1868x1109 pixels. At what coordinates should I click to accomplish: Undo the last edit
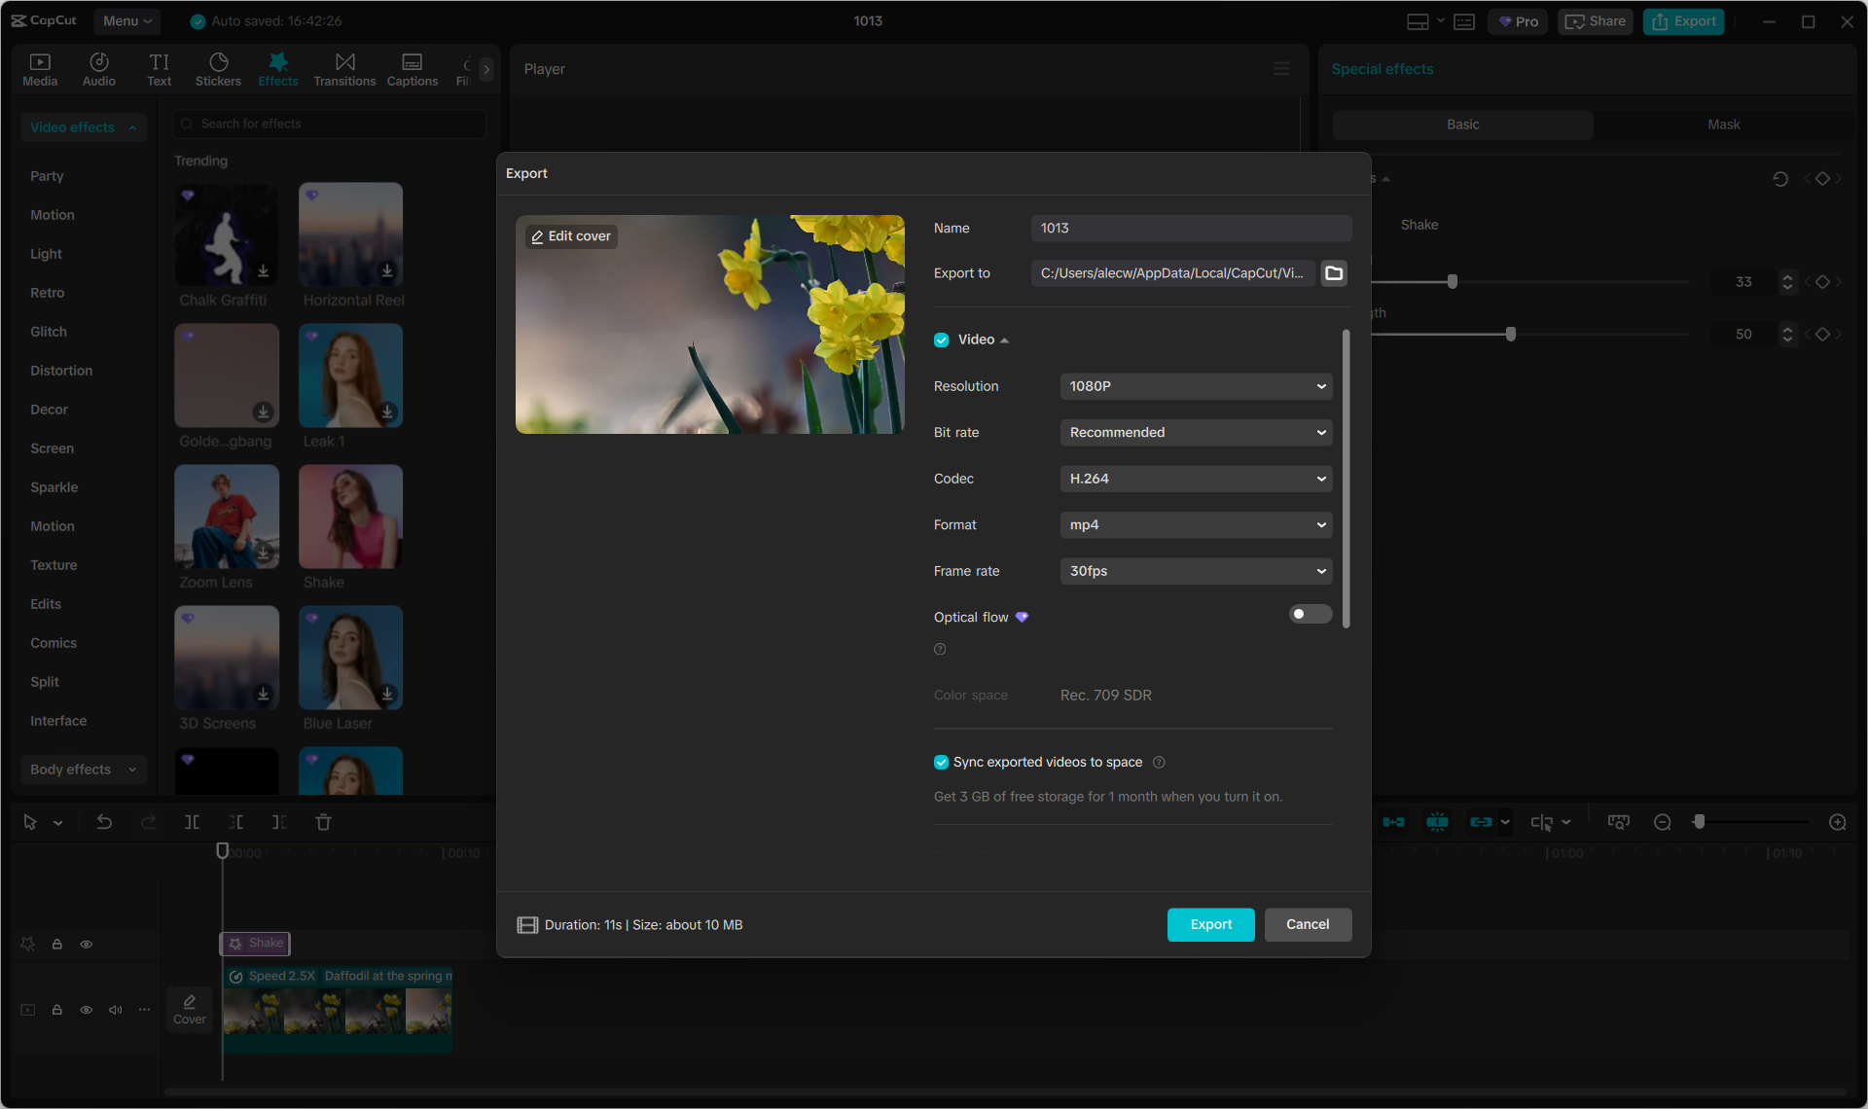[x=104, y=822]
